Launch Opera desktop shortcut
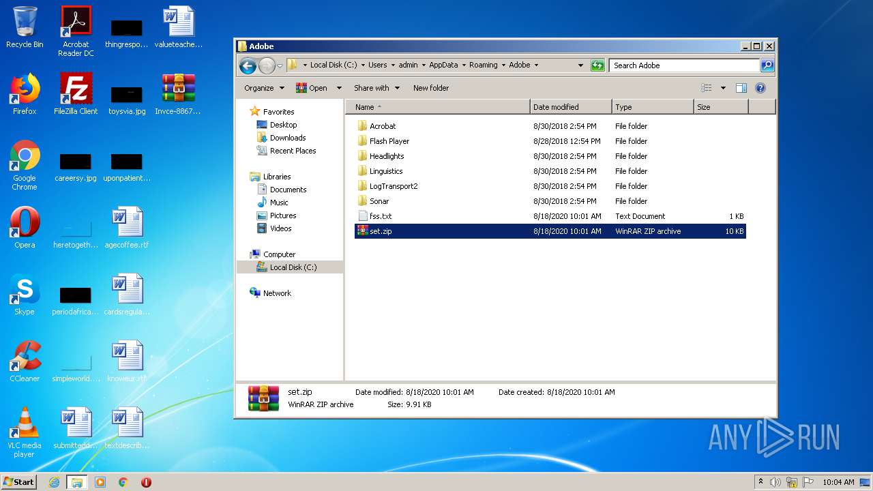 (25, 228)
